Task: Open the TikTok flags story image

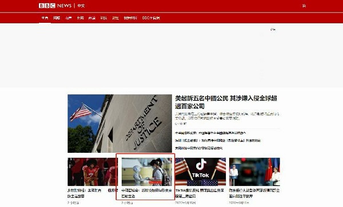Action: [x=201, y=172]
